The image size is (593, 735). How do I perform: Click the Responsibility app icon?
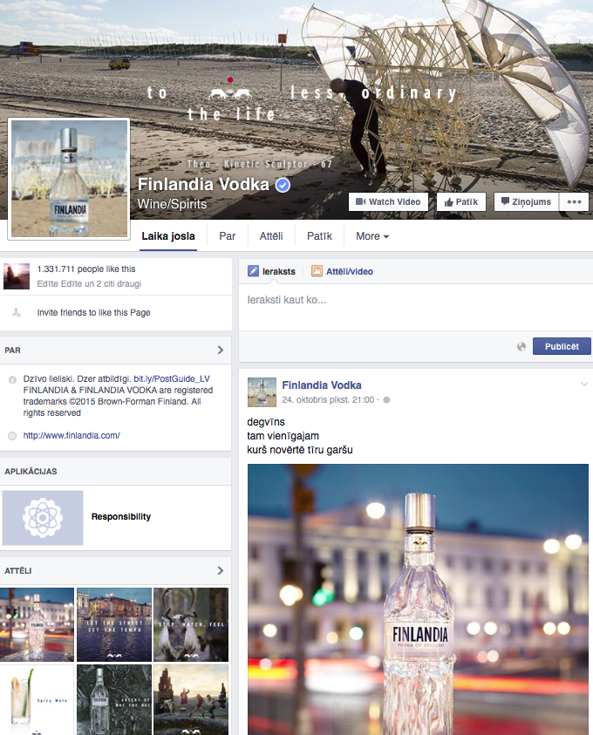(43, 518)
